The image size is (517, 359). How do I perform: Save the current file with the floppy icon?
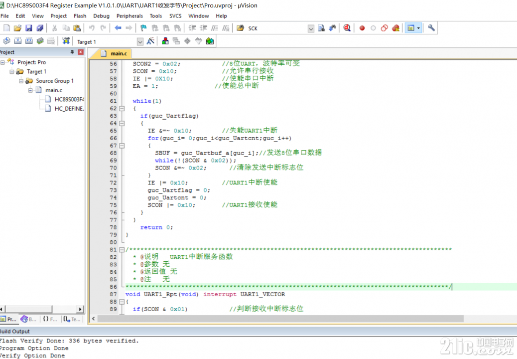[x=29, y=28]
